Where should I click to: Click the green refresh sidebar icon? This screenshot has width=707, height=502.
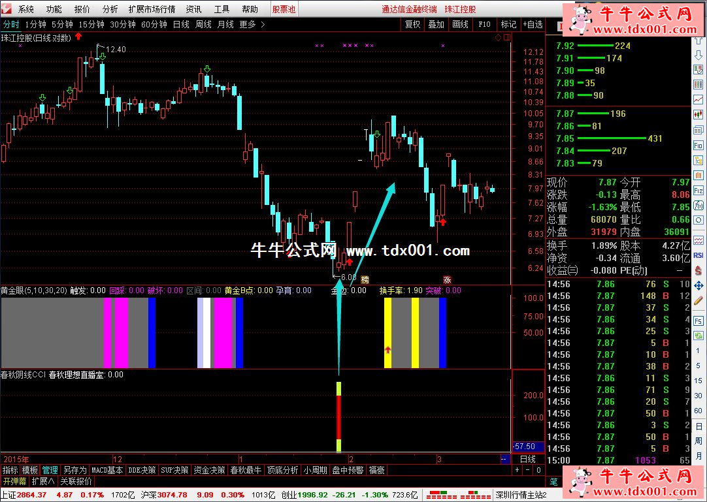pyautogui.click(x=699, y=336)
